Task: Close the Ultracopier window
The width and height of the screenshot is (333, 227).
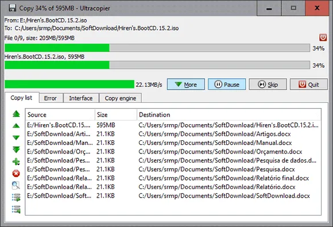Action: [x=317, y=8]
